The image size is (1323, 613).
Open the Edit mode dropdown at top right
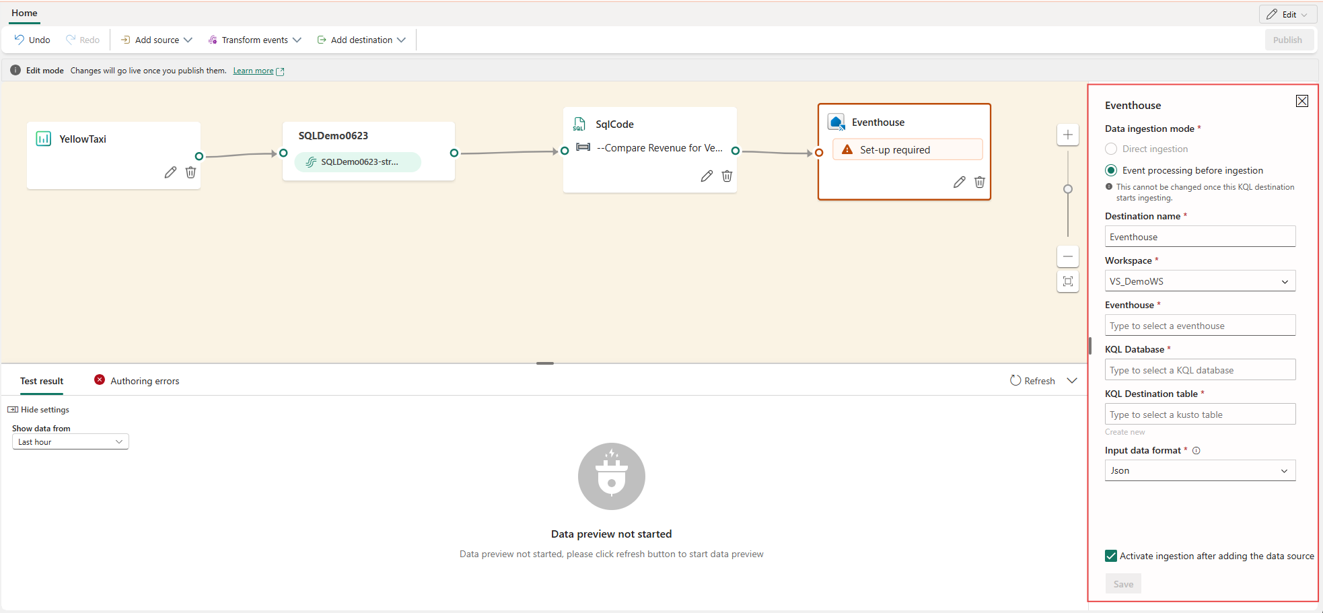1287,14
